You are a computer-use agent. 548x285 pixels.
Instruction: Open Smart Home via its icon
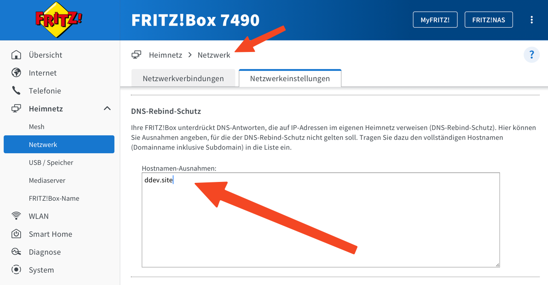16,234
